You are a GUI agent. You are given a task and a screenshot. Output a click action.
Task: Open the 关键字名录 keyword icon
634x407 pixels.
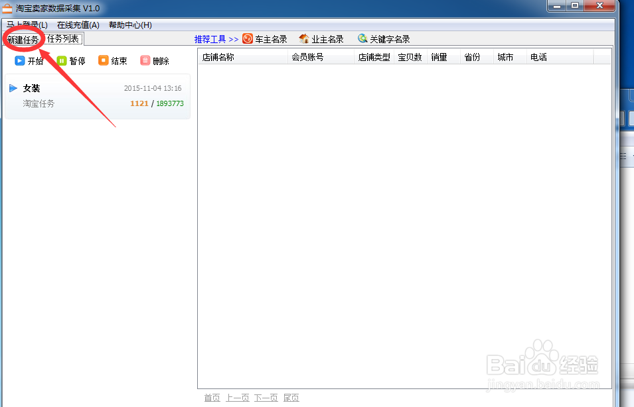coord(362,38)
